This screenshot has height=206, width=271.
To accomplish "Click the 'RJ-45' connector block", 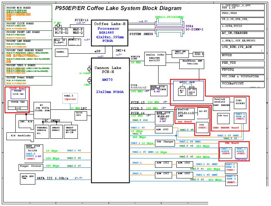I will coord(203,113).
